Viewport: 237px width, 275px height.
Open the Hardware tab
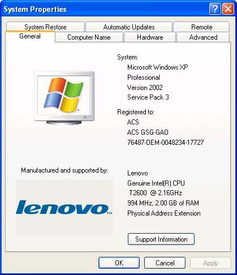(x=150, y=37)
